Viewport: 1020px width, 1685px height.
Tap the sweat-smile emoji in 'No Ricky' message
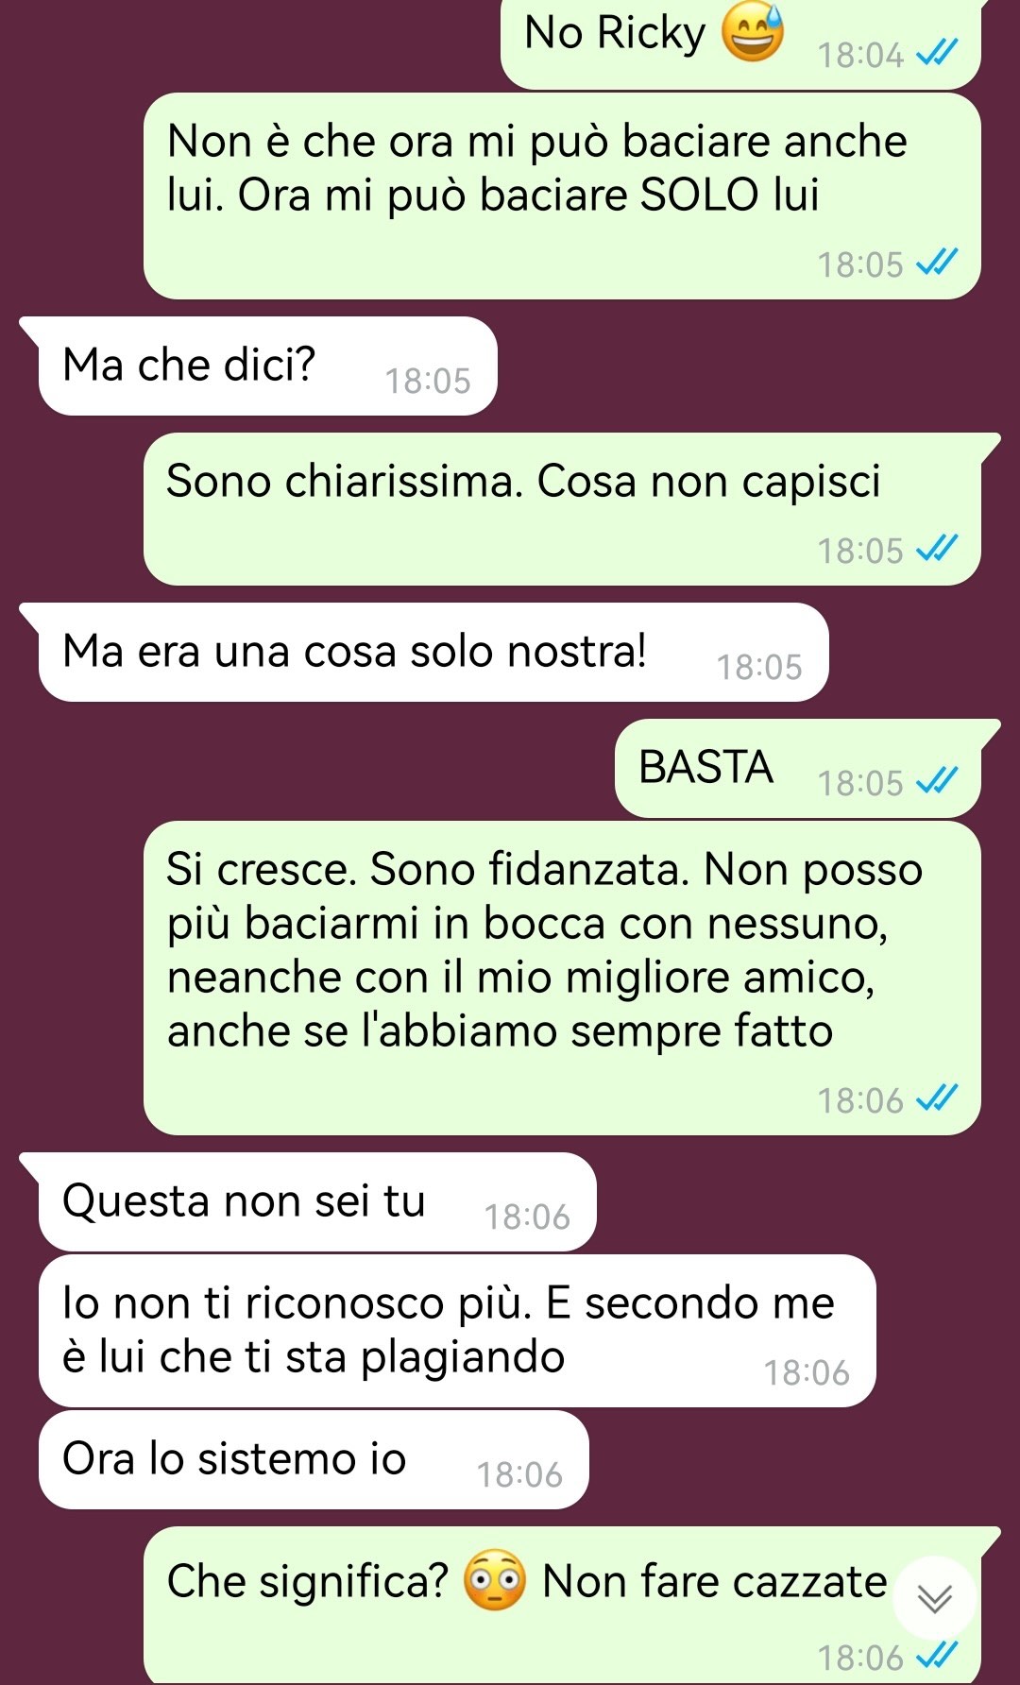click(753, 33)
